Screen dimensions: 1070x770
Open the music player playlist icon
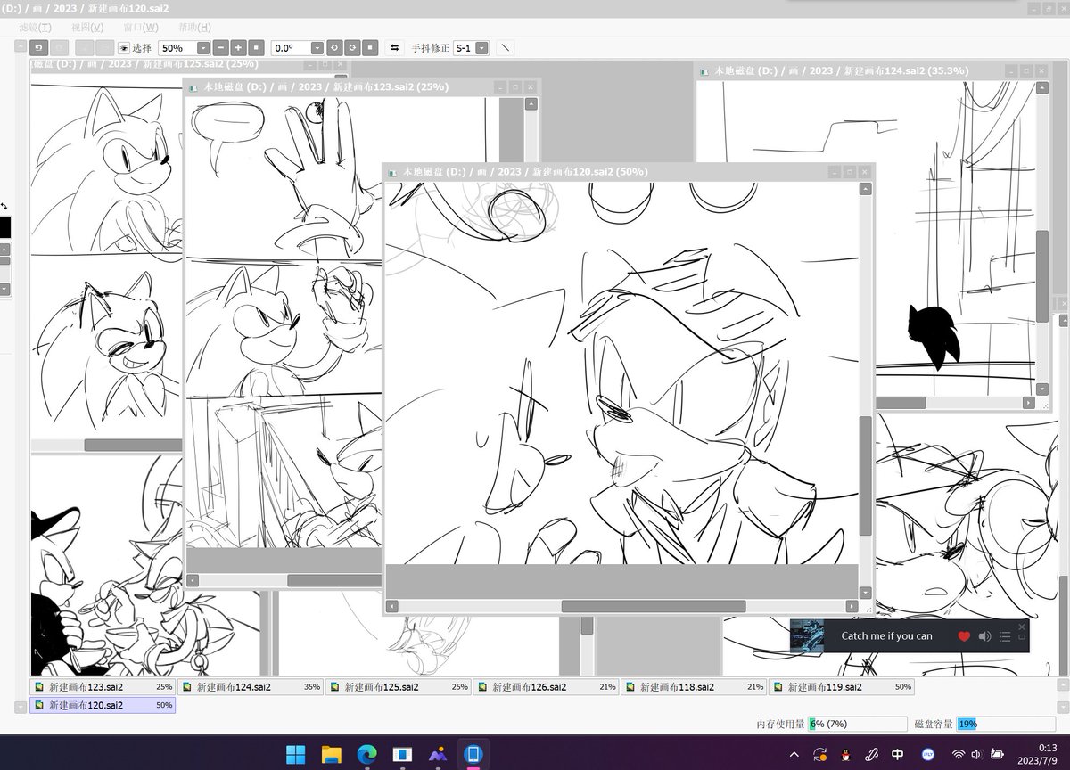click(x=1005, y=636)
